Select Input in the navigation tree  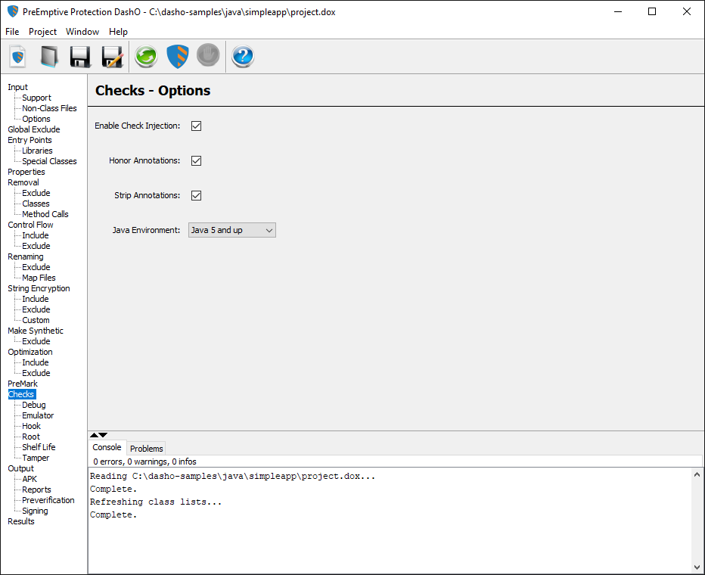click(17, 87)
